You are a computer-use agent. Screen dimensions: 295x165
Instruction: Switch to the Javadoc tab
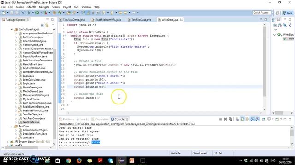point(83,119)
